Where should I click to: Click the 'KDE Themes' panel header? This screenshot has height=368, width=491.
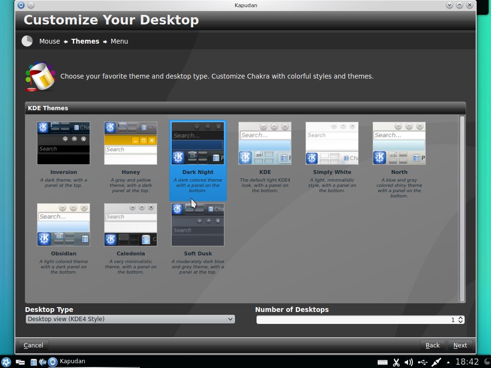[x=245, y=108]
